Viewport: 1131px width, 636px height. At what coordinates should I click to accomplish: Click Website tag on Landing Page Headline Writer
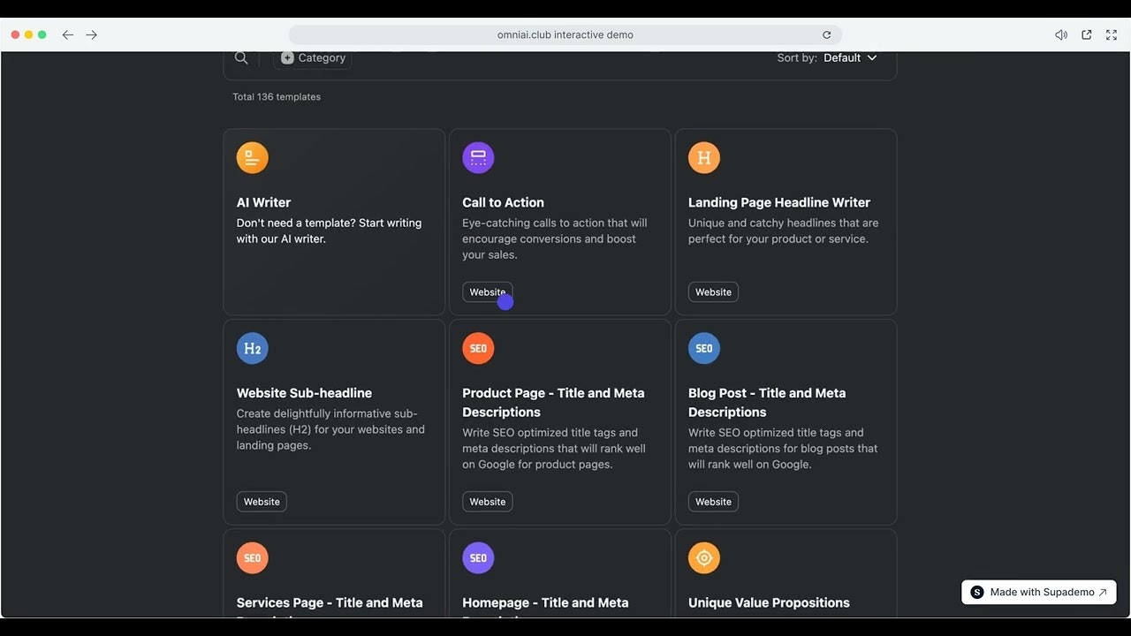(x=713, y=292)
